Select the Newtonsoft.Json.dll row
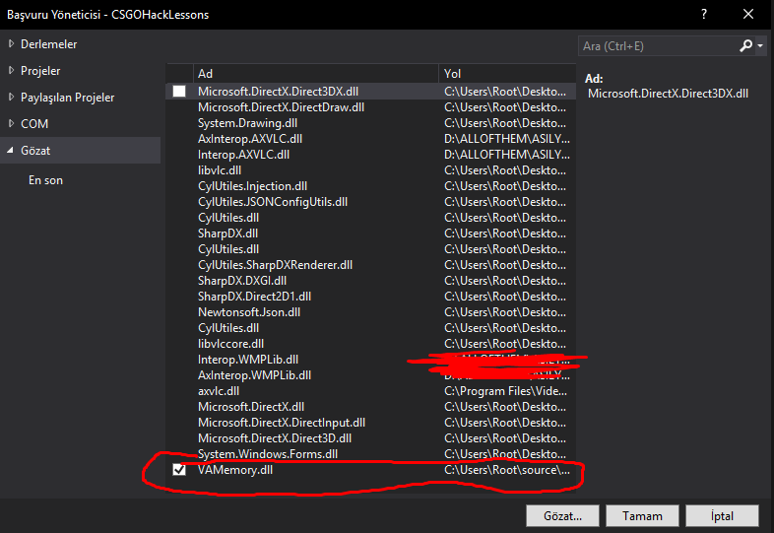The height and width of the screenshot is (533, 774). point(370,312)
